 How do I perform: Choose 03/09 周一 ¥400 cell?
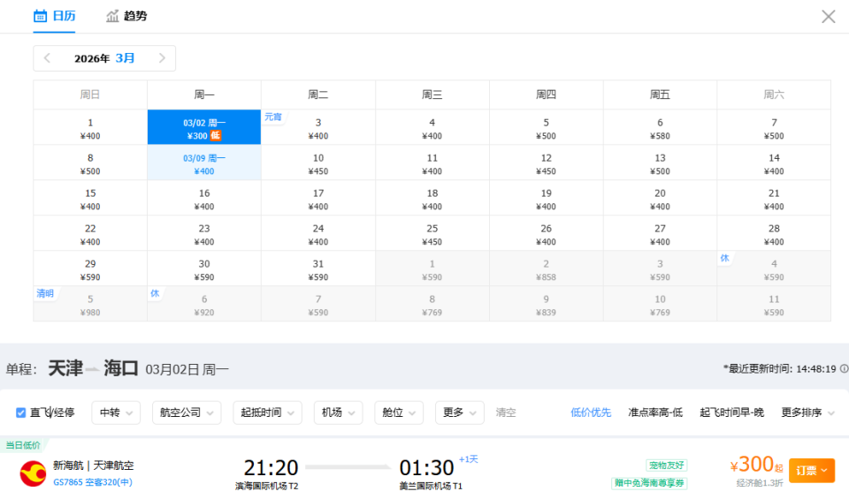(x=204, y=163)
